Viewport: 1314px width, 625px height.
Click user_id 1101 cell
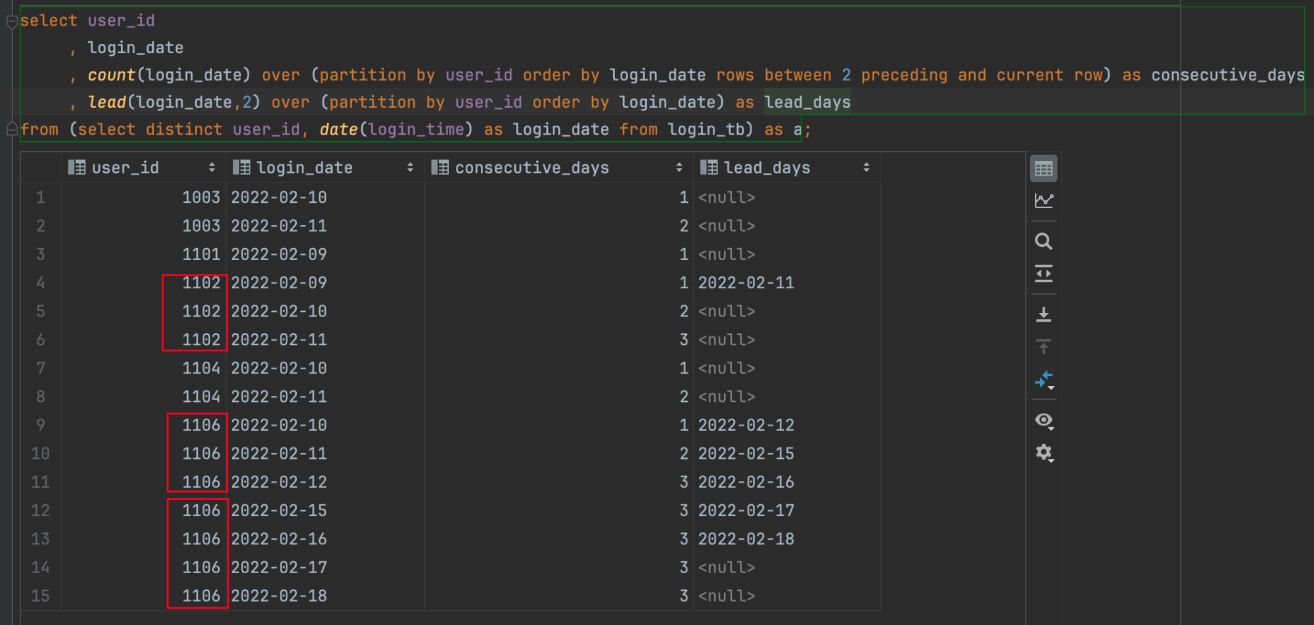(x=201, y=254)
